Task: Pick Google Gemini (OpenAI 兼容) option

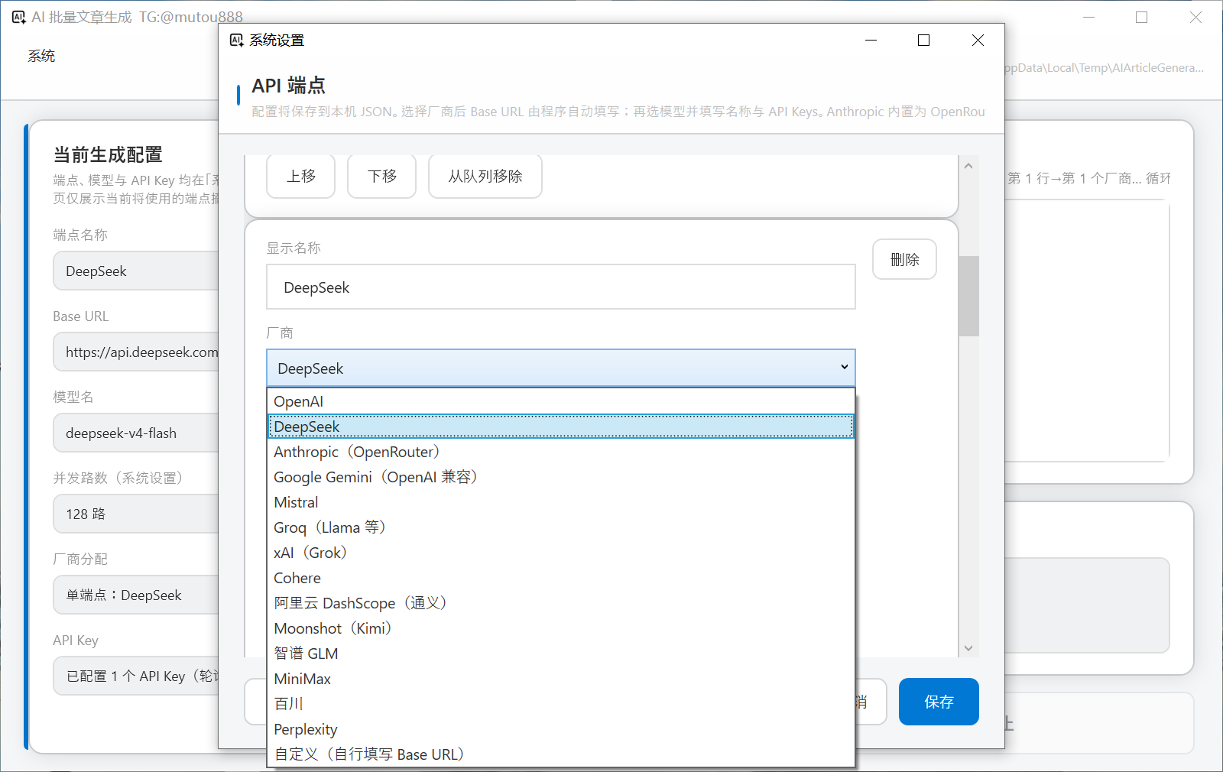Action: point(560,477)
